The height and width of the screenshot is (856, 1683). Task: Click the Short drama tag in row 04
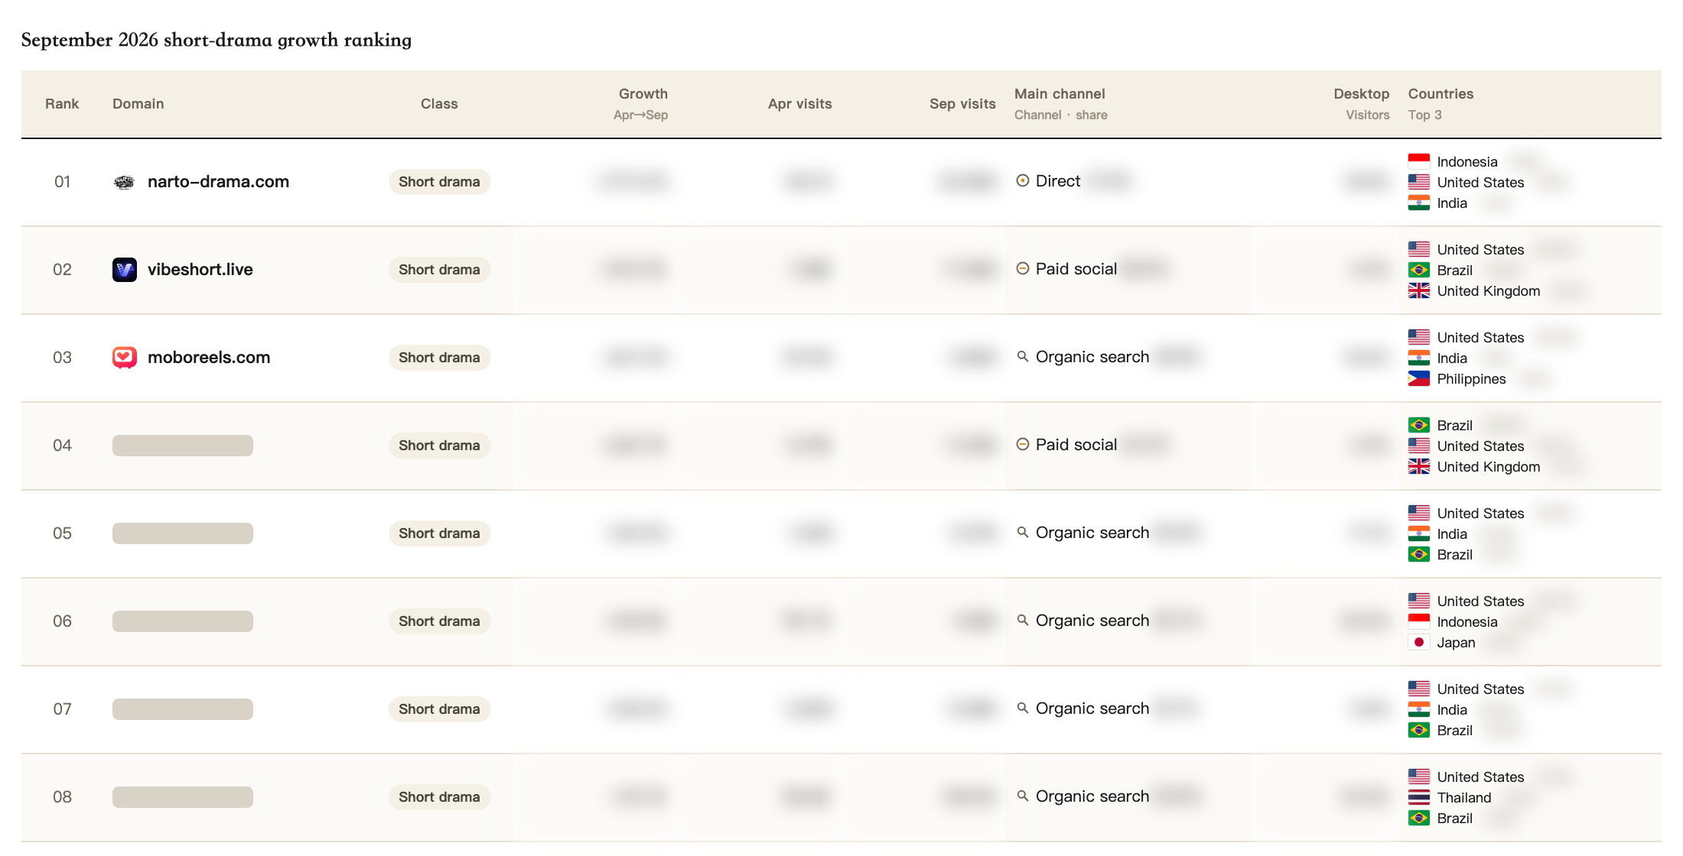click(439, 446)
